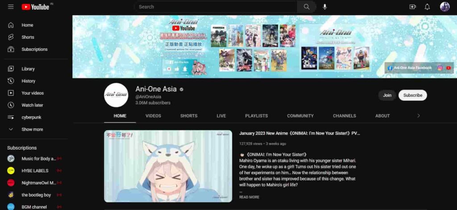This screenshot has height=210, width=457.
Task: Click the Subscribe button
Action: click(x=413, y=95)
